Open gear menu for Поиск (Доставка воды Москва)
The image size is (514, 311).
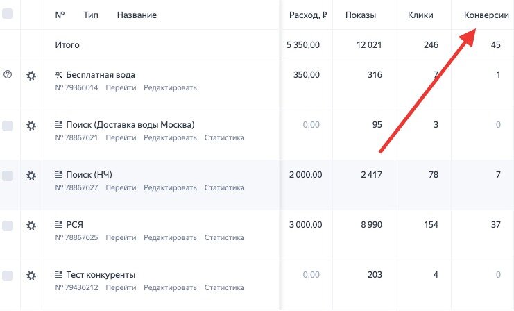pos(31,126)
